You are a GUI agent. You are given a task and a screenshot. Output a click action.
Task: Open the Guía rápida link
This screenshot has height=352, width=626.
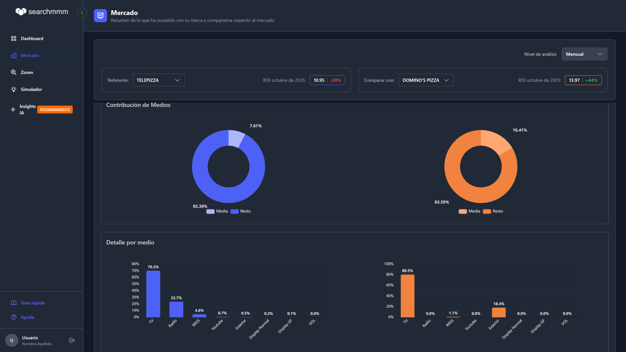click(x=32, y=303)
